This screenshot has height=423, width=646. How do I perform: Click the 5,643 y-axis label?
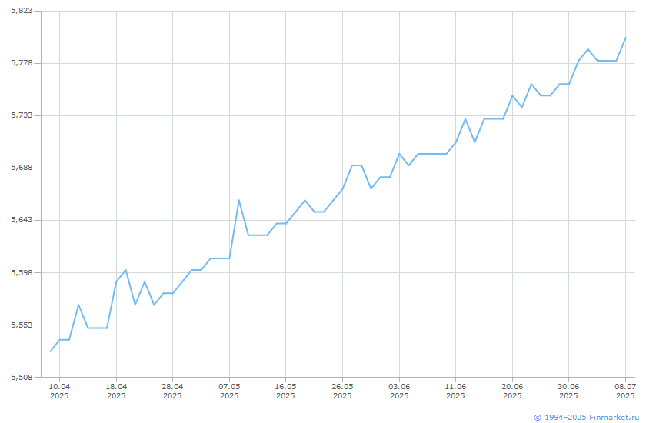point(22,220)
